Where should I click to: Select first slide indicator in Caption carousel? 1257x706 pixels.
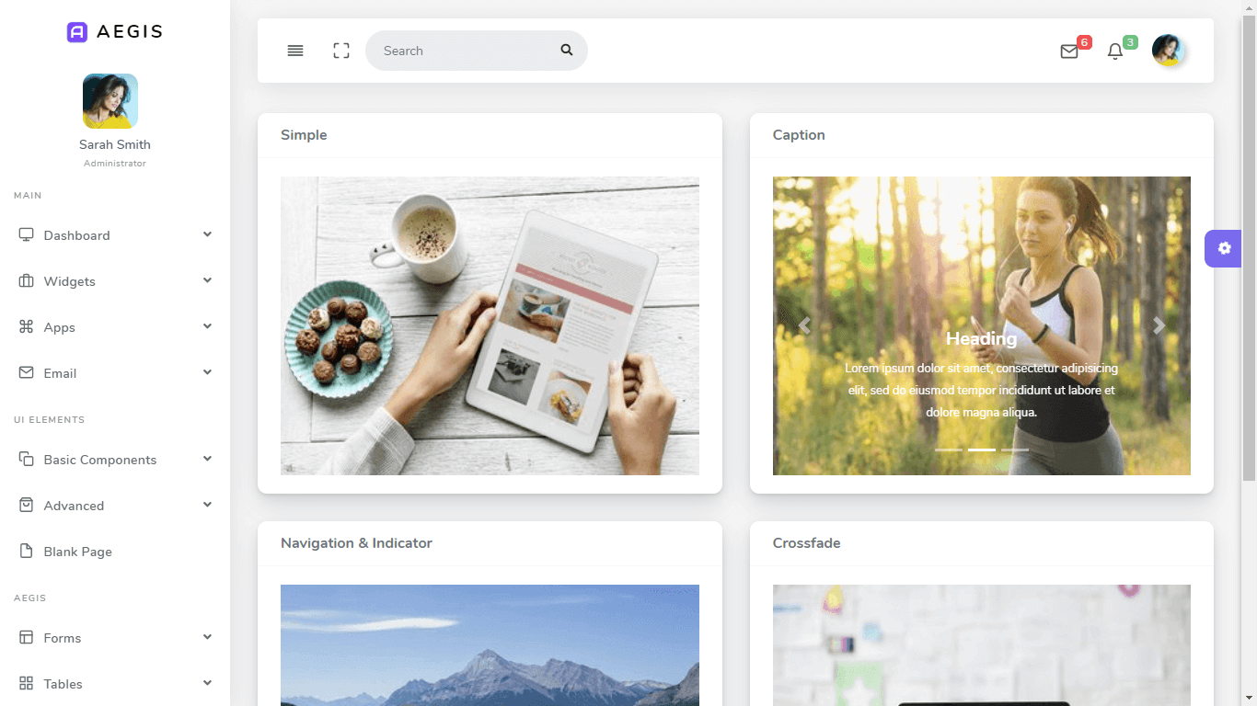(x=949, y=450)
